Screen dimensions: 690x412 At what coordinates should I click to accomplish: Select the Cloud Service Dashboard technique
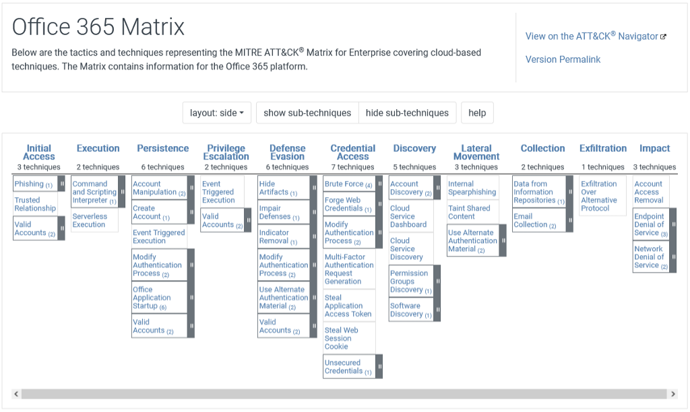[x=408, y=215]
